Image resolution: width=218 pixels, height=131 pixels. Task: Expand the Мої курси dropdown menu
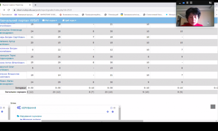(x=50, y=20)
